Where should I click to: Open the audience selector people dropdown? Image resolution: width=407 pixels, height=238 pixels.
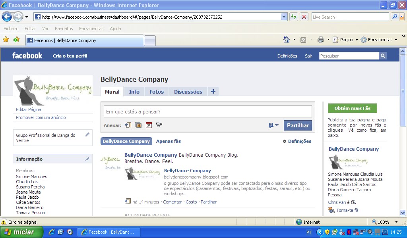[x=273, y=125]
